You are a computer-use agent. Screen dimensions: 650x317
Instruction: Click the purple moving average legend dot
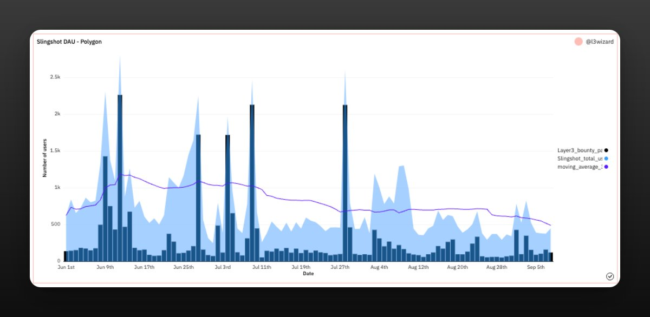coord(606,167)
